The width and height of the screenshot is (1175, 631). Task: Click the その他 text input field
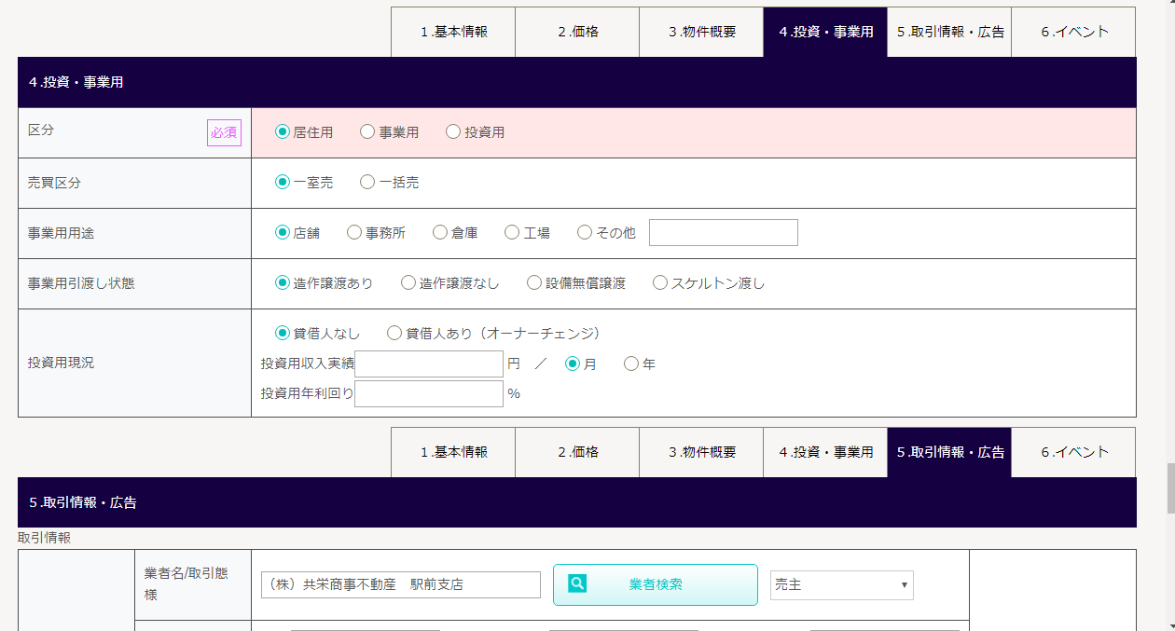[x=723, y=233]
